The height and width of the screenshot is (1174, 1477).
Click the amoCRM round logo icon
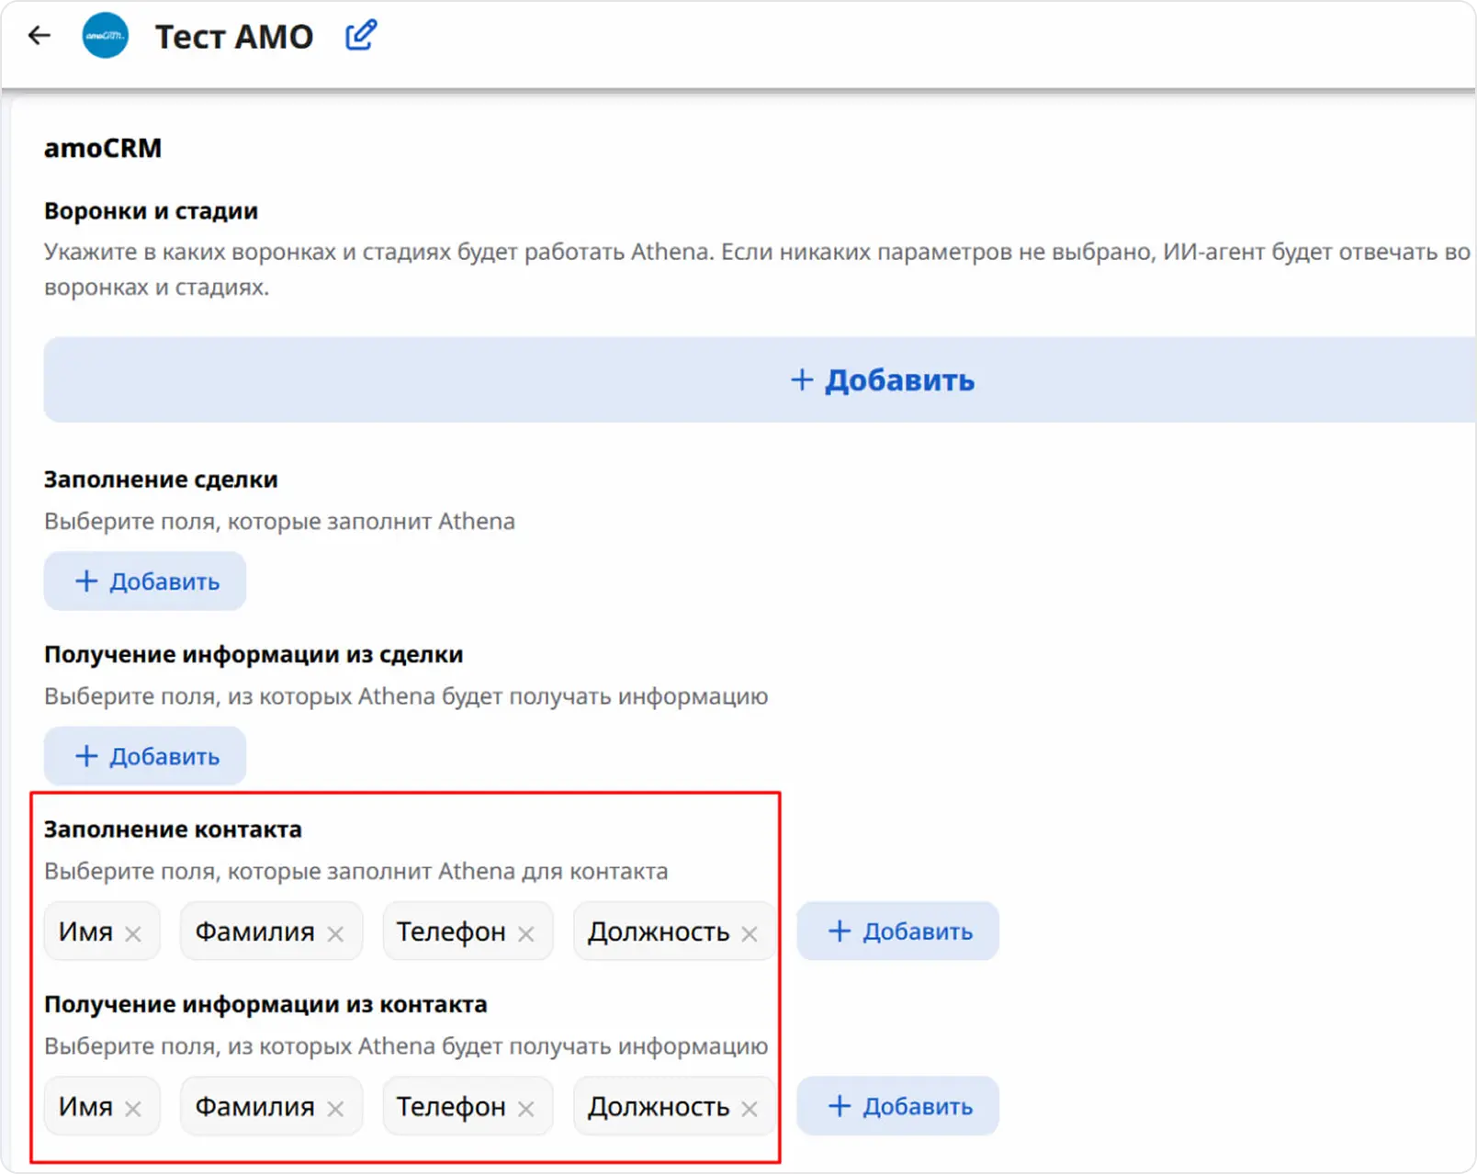click(x=106, y=36)
